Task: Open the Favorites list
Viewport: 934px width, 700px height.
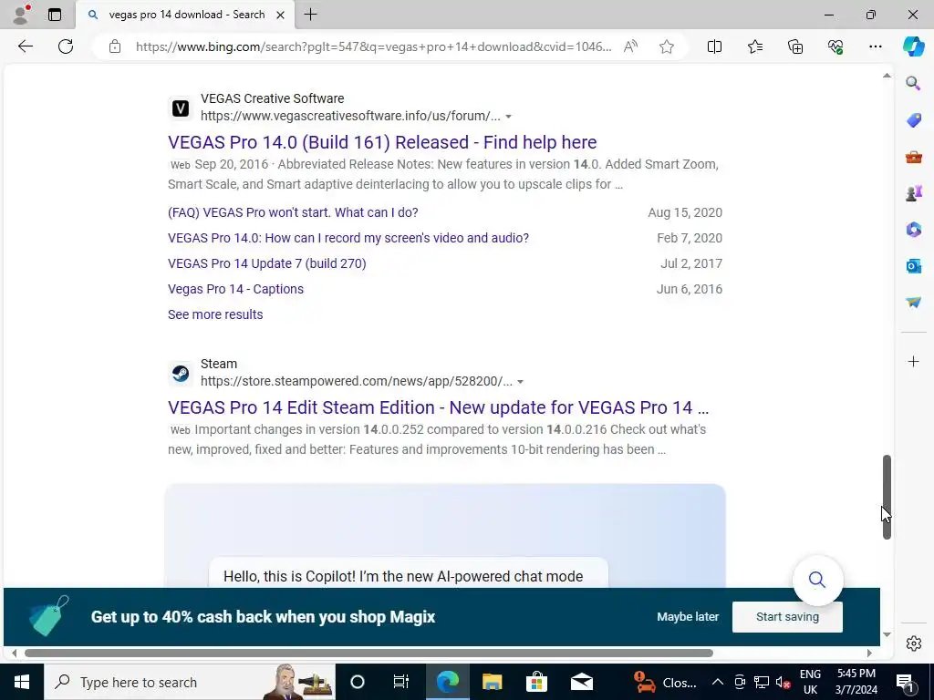Action: point(754,46)
